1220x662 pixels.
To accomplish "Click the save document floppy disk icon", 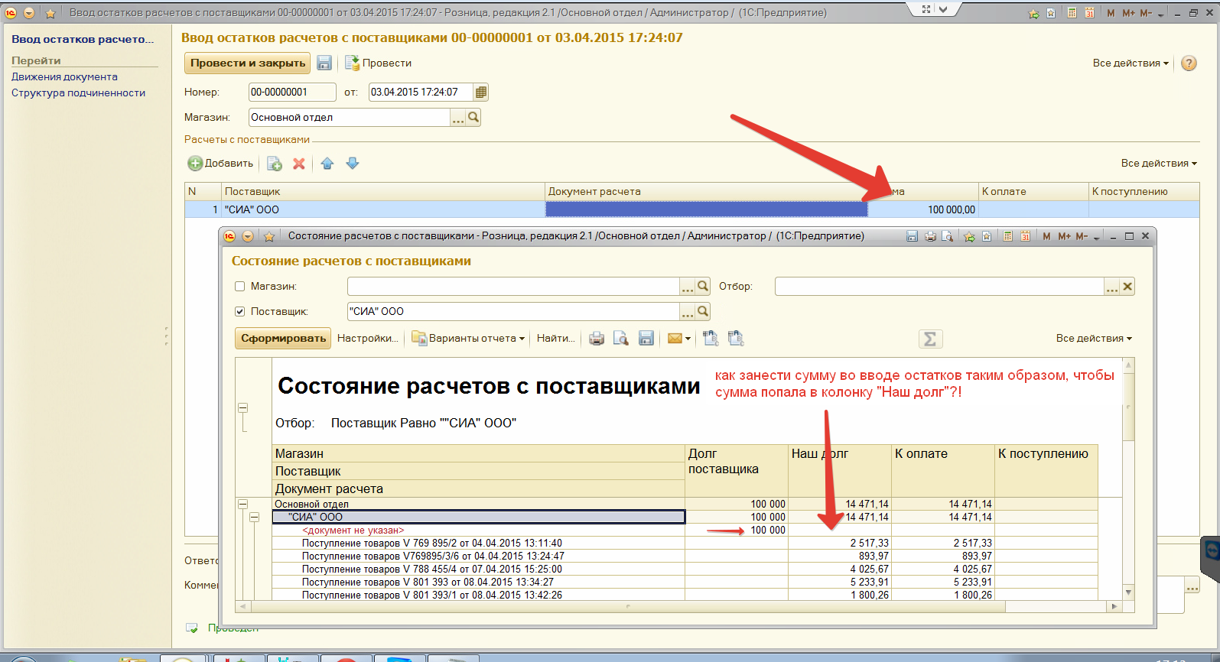I will coord(324,63).
